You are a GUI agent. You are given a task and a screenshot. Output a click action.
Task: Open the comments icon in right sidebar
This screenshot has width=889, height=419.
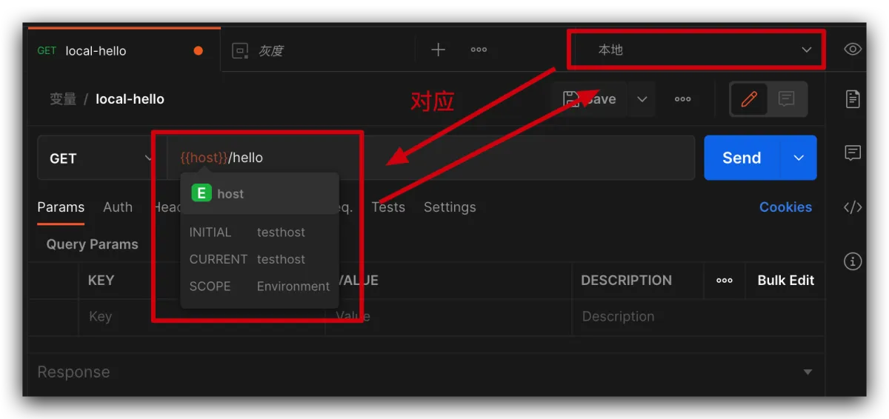pyautogui.click(x=853, y=153)
